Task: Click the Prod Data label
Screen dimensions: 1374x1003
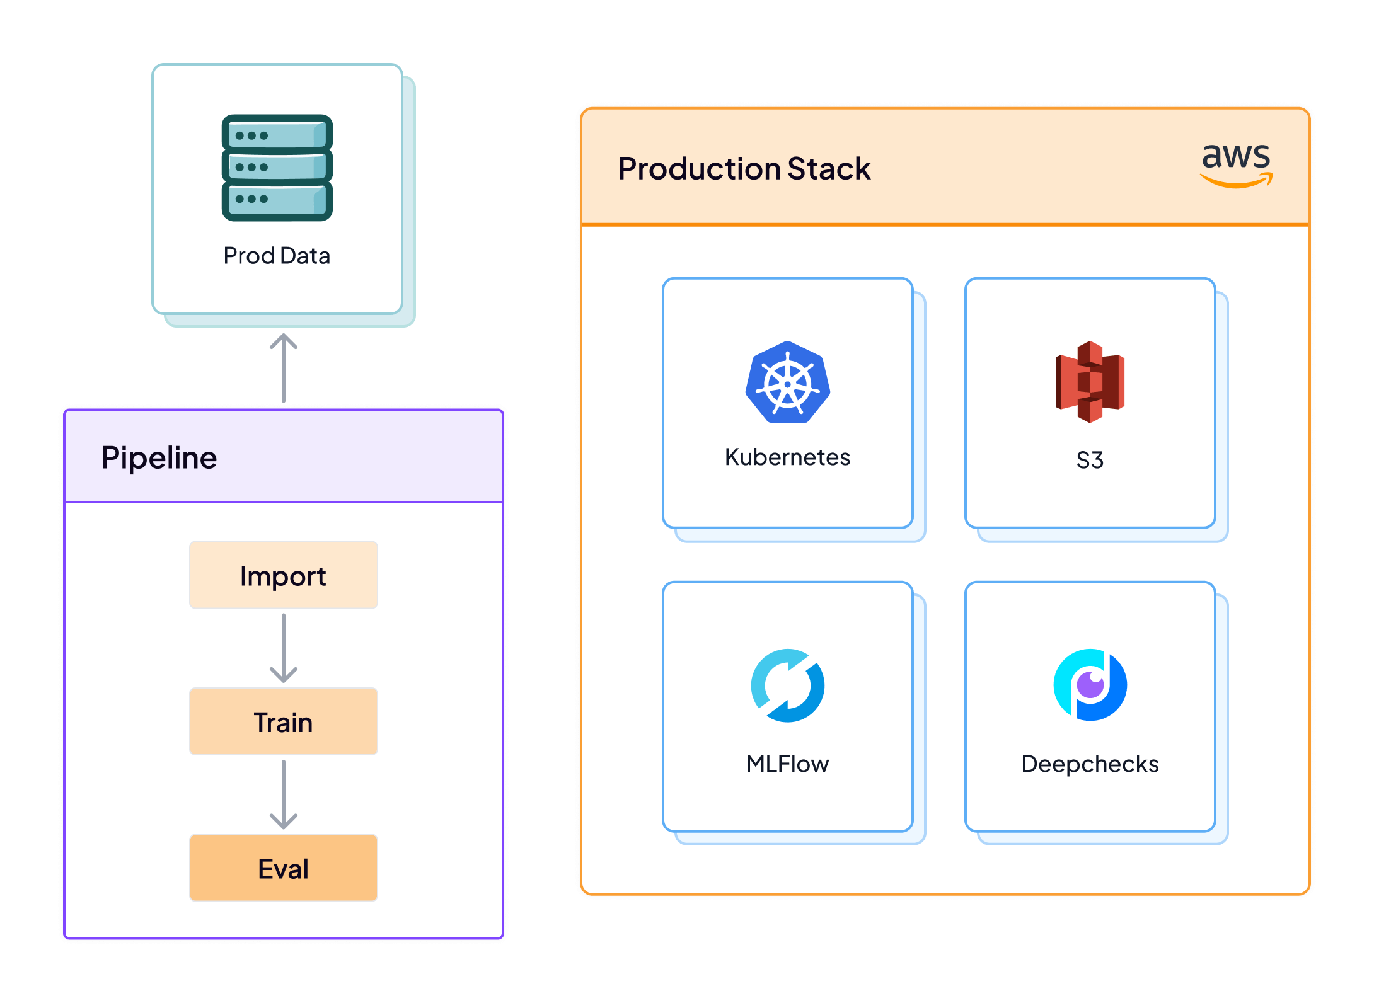Action: click(x=276, y=255)
